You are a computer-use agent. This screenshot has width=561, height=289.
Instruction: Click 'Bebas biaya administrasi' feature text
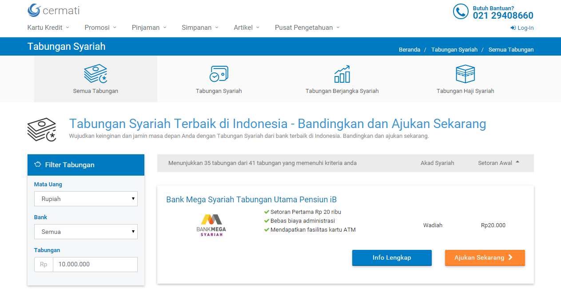pyautogui.click(x=302, y=221)
